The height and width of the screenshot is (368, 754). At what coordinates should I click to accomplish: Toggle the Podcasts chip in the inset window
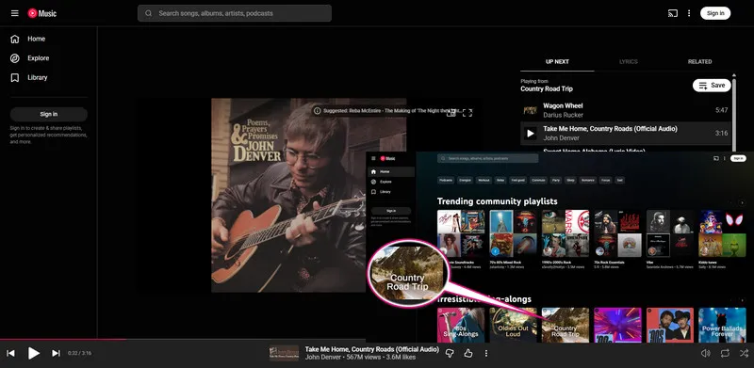445,181
